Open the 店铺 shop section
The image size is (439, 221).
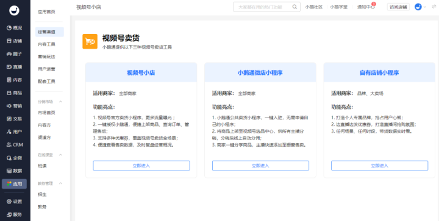[x=14, y=41]
